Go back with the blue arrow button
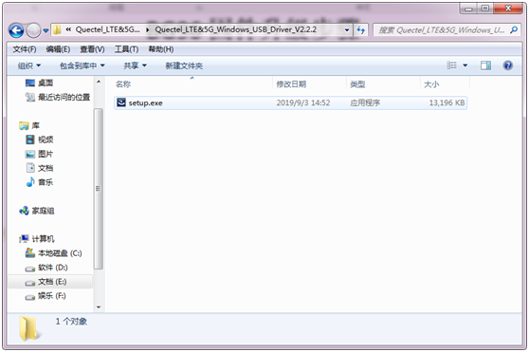Screen dimensions: 529x352 tap(16, 30)
